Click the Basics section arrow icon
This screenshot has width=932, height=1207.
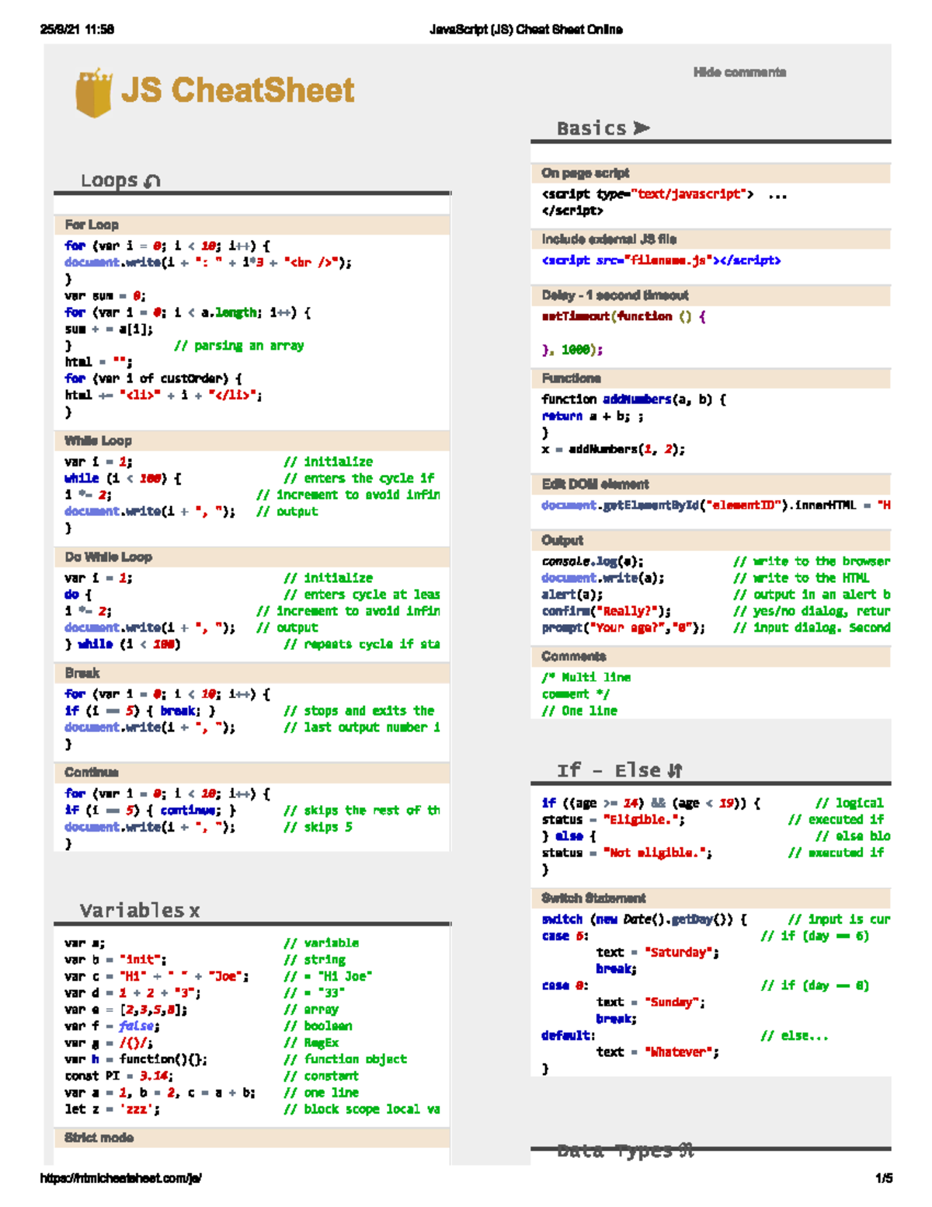coord(642,127)
